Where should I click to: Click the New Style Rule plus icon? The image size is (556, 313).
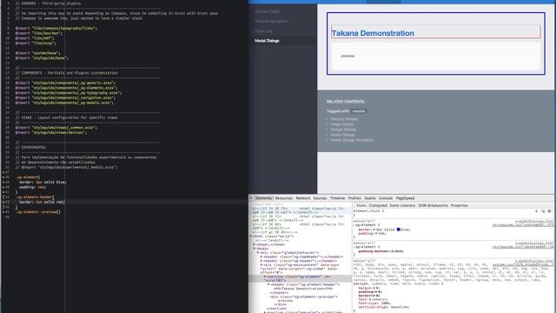[536, 211]
